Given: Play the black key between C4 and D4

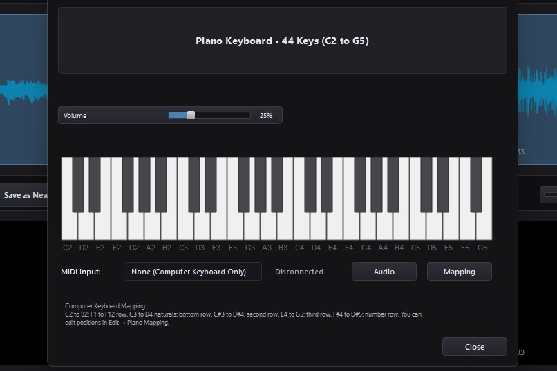Looking at the screenshot, I should (310, 185).
